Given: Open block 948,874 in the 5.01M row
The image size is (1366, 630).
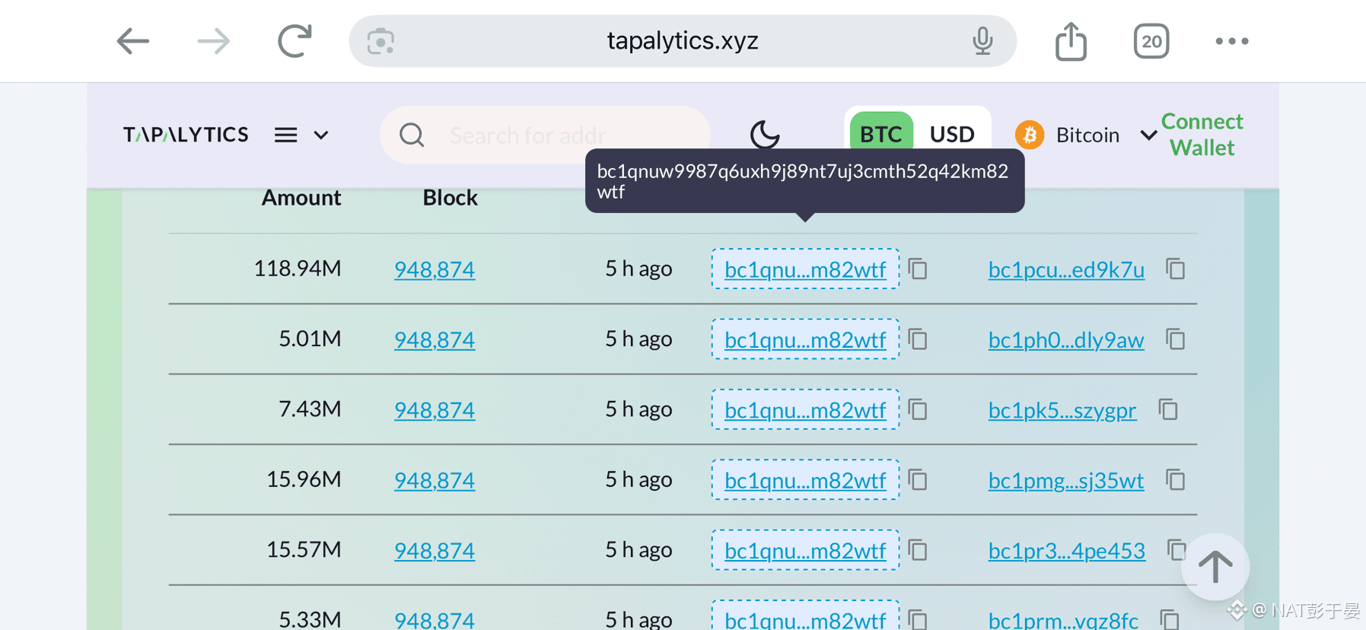Looking at the screenshot, I should click(435, 339).
